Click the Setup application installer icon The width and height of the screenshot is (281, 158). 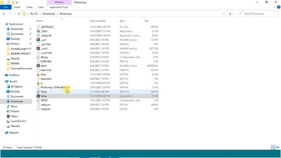pyautogui.click(x=38, y=96)
